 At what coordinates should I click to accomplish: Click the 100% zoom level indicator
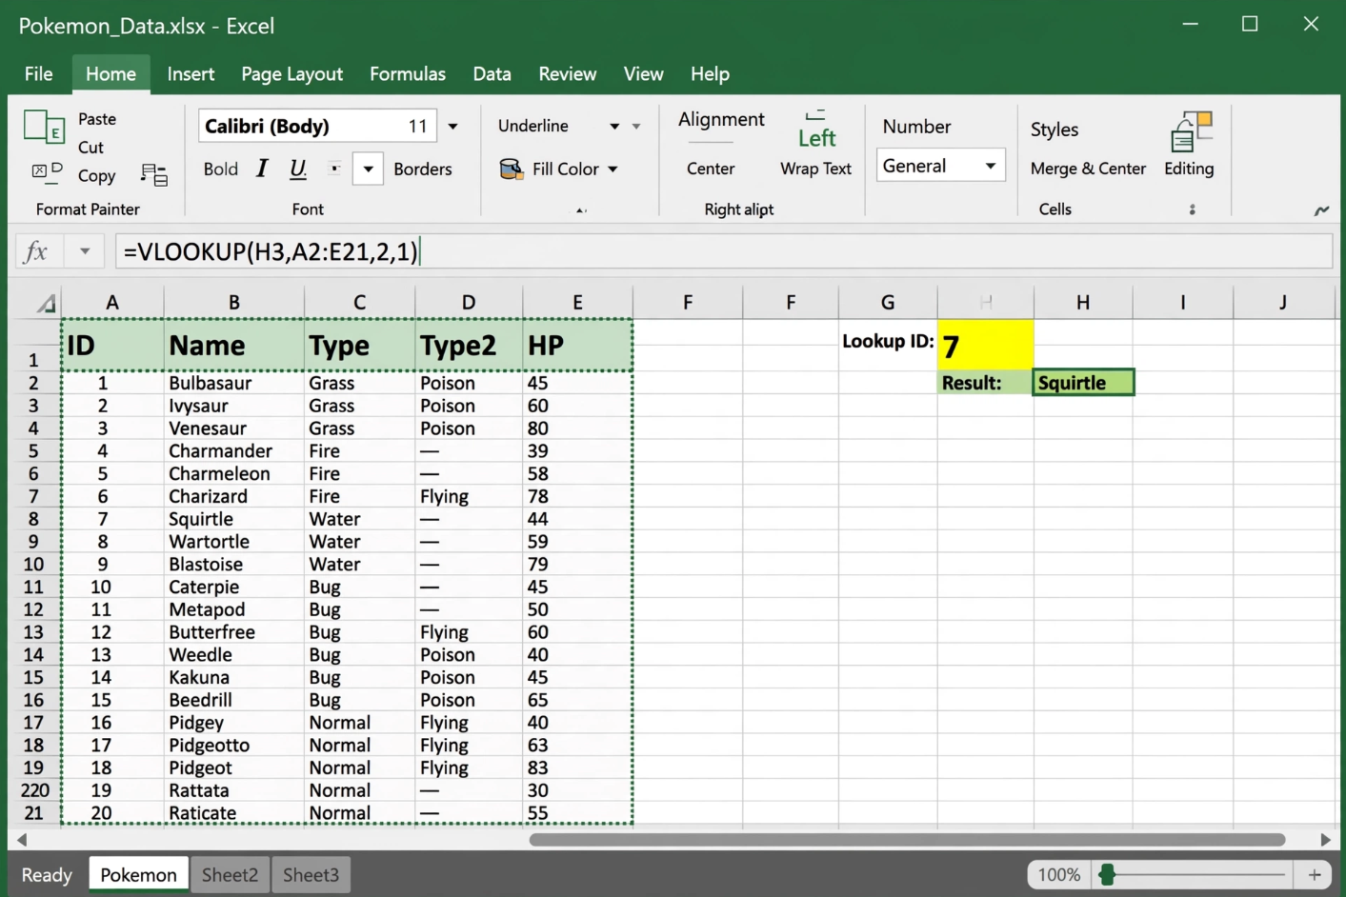pos(1058,874)
